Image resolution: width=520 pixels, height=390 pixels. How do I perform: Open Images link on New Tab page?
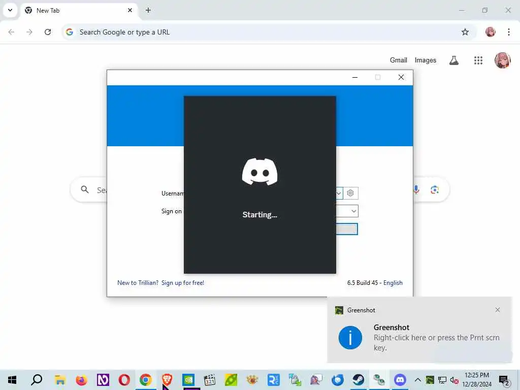point(425,60)
